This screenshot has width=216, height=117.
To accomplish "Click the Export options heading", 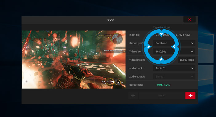I will pyautogui.click(x=162, y=27).
